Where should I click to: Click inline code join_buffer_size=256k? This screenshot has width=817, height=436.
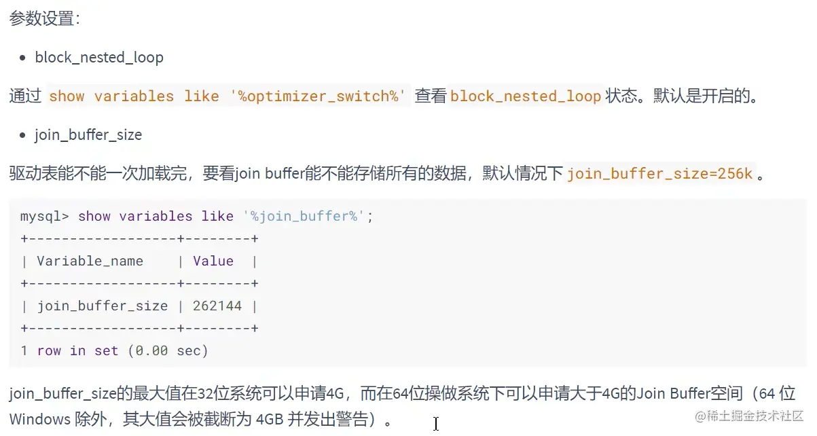click(659, 174)
